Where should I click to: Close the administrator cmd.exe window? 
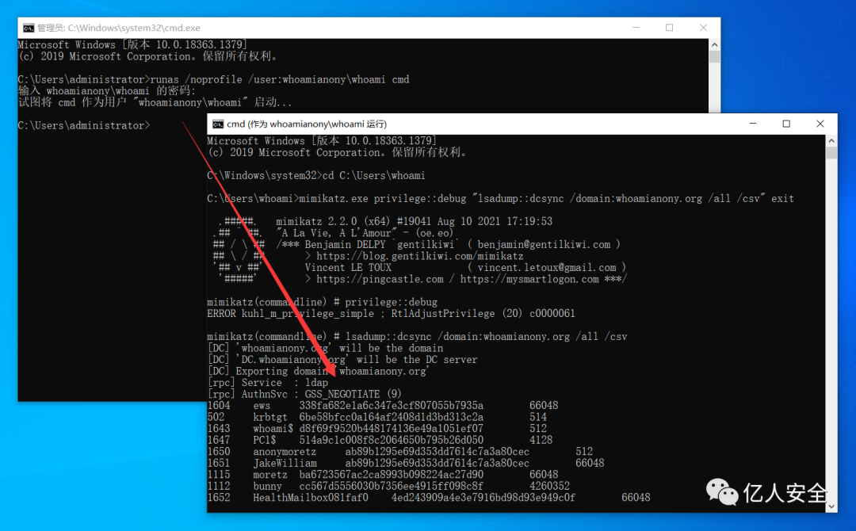click(703, 27)
